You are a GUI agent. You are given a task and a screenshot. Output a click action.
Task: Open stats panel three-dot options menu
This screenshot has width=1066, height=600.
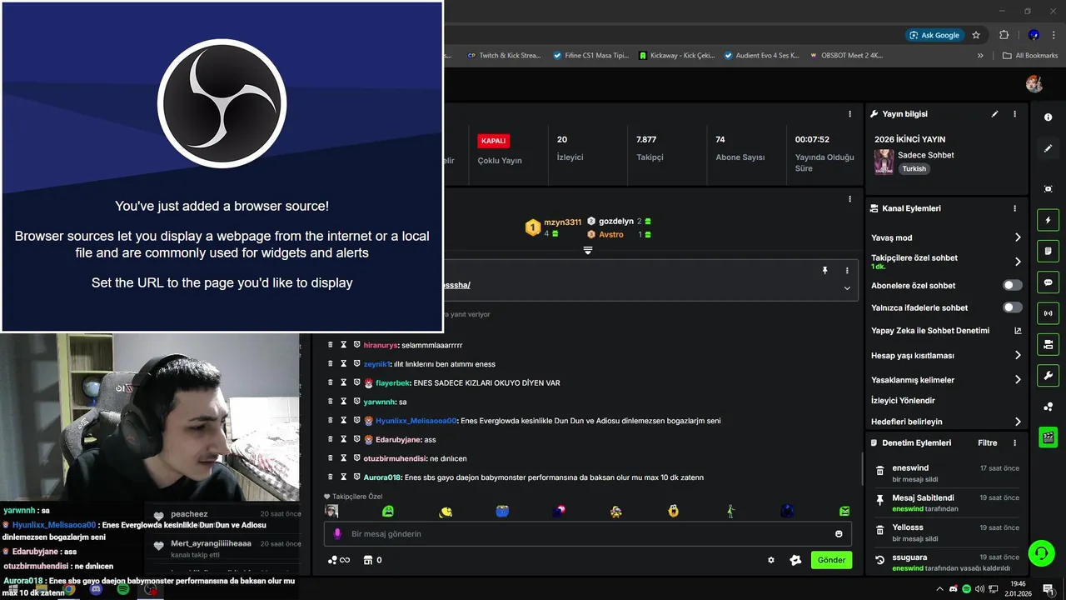point(849,114)
